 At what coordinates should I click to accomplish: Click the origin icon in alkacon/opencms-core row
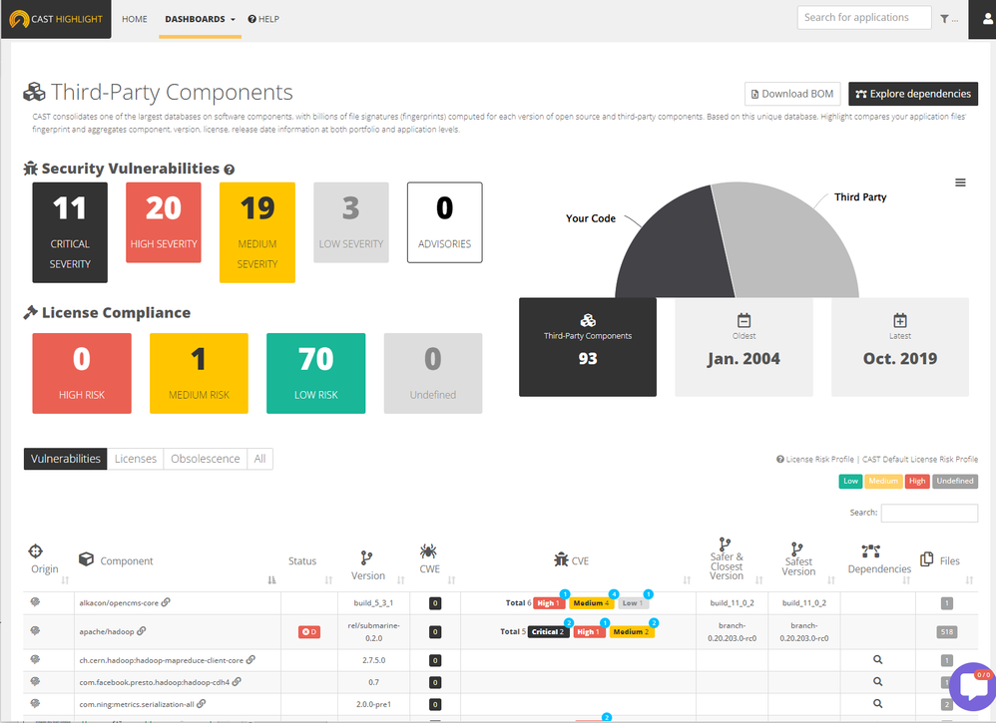coord(36,601)
